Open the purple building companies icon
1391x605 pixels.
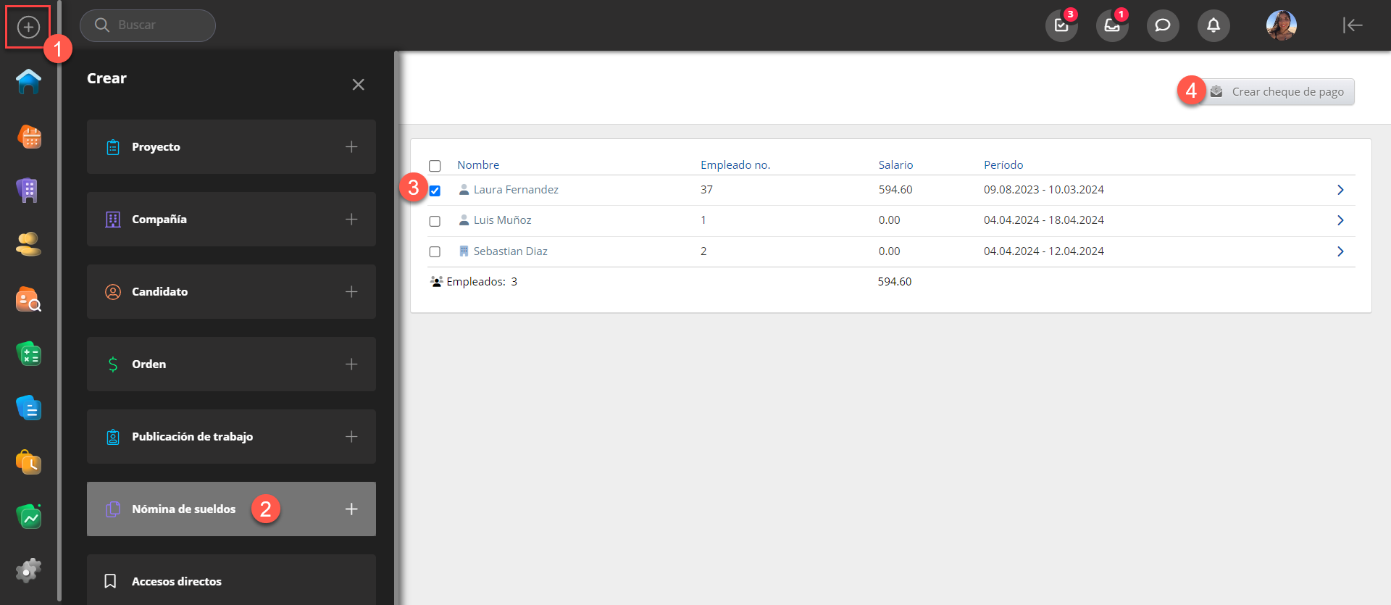click(x=28, y=191)
